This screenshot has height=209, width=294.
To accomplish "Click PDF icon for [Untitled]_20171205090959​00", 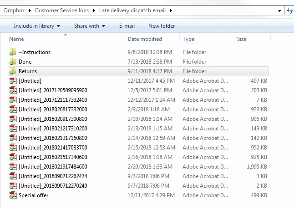I will (13, 90).
